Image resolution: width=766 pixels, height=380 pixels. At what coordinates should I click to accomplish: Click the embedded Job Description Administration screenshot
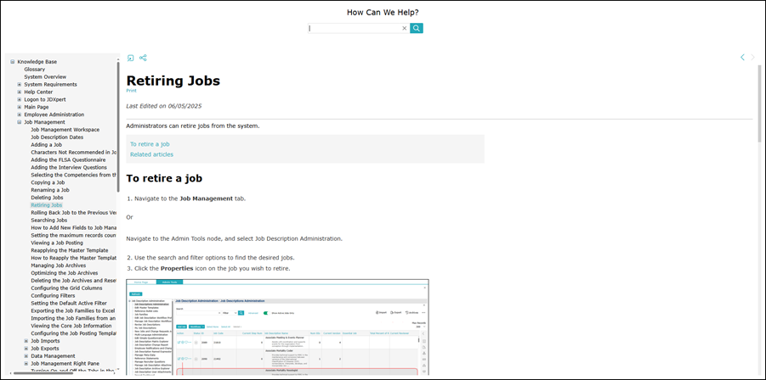[277, 327]
